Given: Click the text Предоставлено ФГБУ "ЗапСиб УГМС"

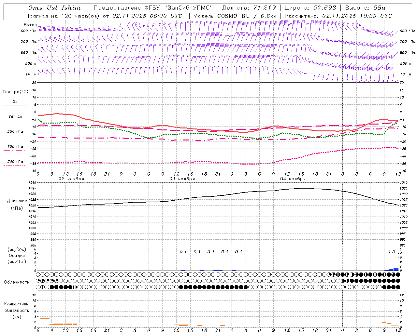Looking at the screenshot, I should coord(153,8).
